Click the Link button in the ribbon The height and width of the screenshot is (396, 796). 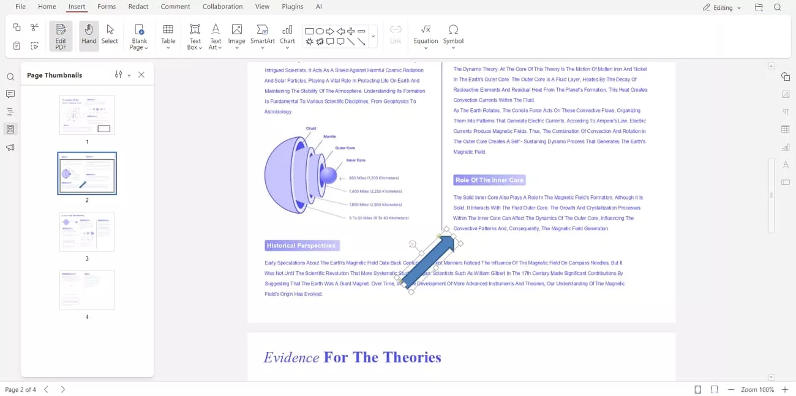tap(395, 35)
